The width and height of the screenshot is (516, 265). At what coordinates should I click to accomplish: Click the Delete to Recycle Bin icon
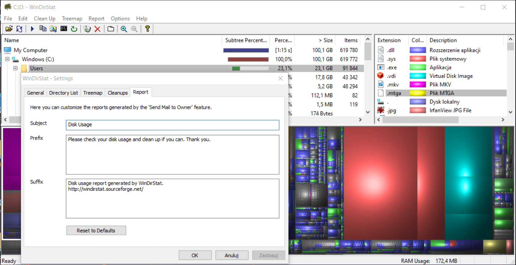pos(87,29)
